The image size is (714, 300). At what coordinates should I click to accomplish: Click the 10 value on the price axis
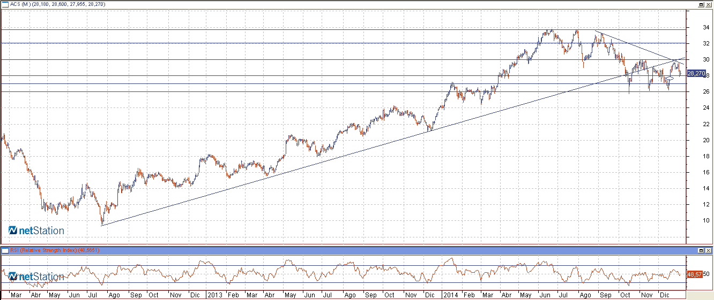[706, 220]
